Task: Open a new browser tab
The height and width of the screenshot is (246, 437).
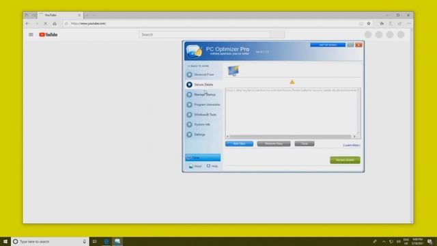Action: coord(87,15)
